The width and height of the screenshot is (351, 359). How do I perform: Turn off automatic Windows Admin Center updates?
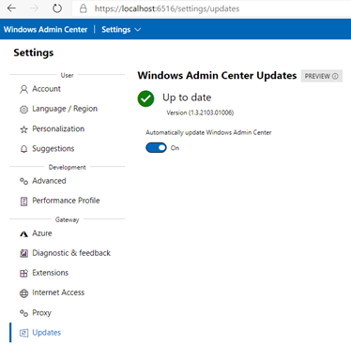coord(156,148)
